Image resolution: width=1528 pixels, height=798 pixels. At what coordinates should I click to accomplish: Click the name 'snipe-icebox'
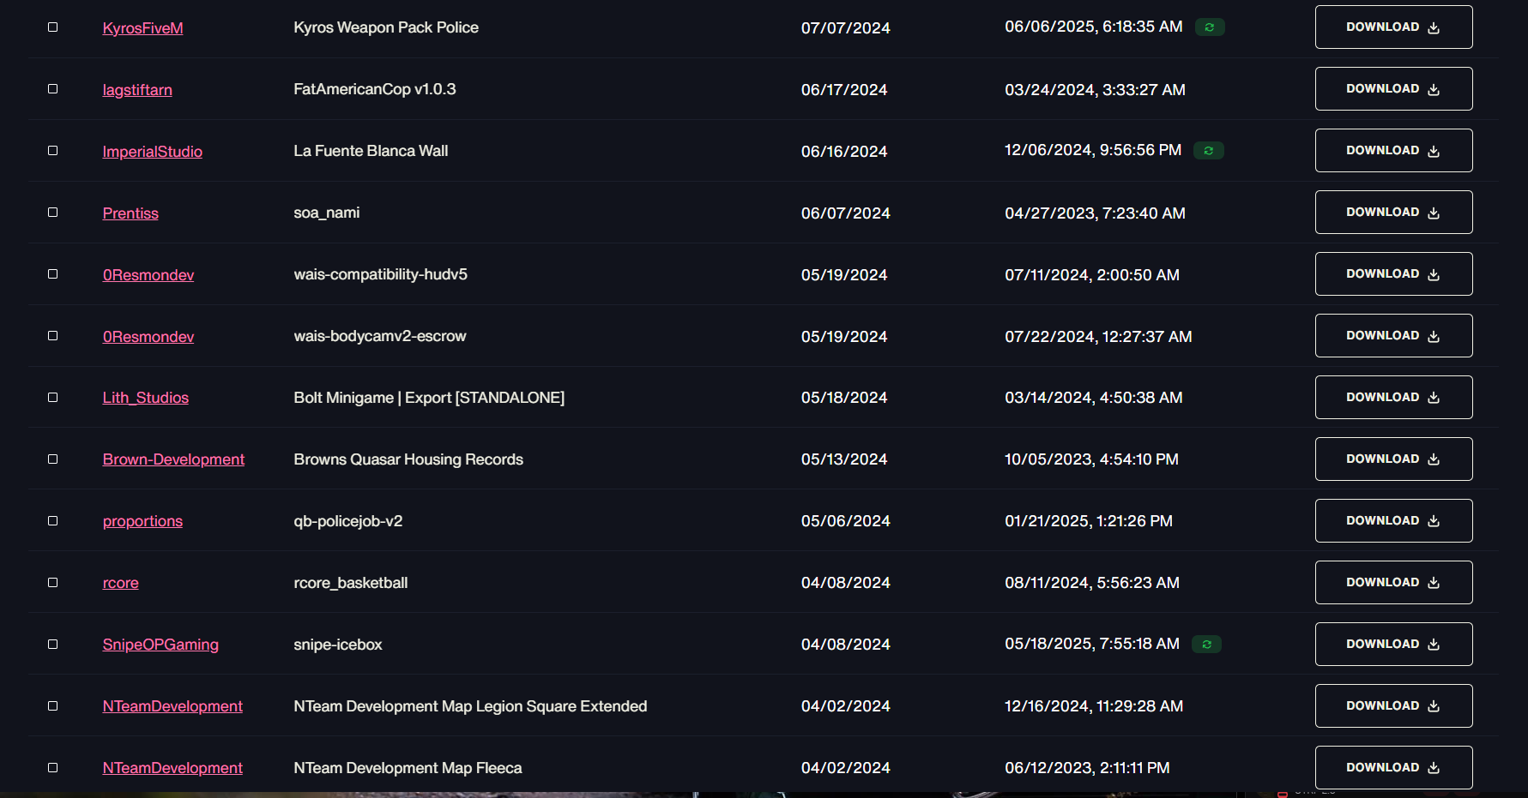click(338, 645)
